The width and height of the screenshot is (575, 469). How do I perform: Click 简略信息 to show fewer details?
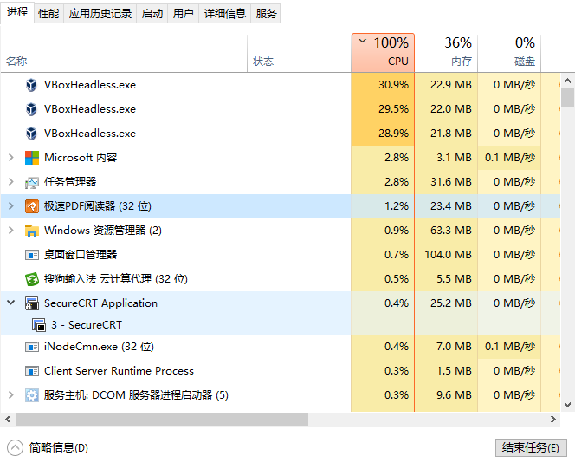coord(57,448)
